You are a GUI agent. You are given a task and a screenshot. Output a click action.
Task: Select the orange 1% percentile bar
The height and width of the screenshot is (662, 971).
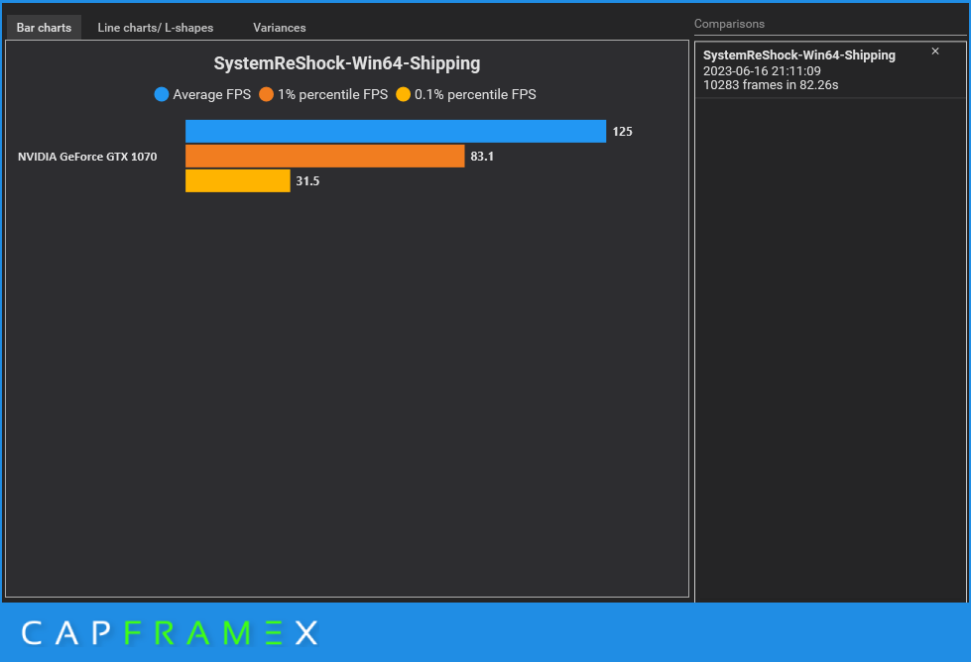click(324, 156)
